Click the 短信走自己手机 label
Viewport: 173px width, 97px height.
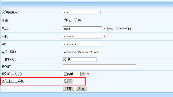(14, 81)
